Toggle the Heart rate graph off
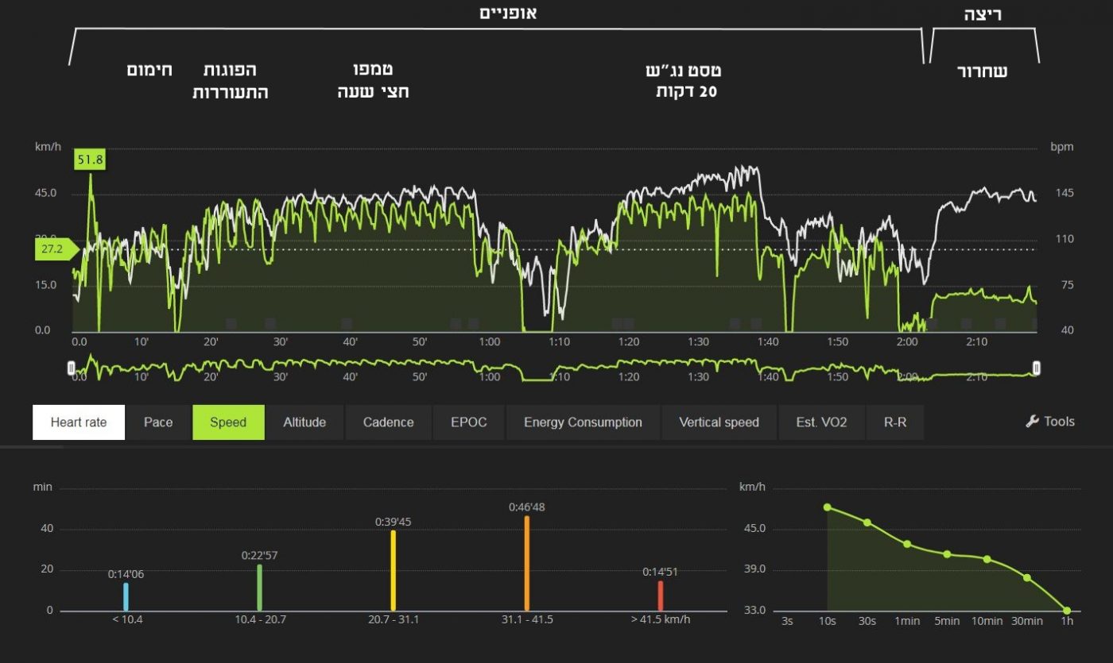This screenshot has height=663, width=1113. (79, 422)
